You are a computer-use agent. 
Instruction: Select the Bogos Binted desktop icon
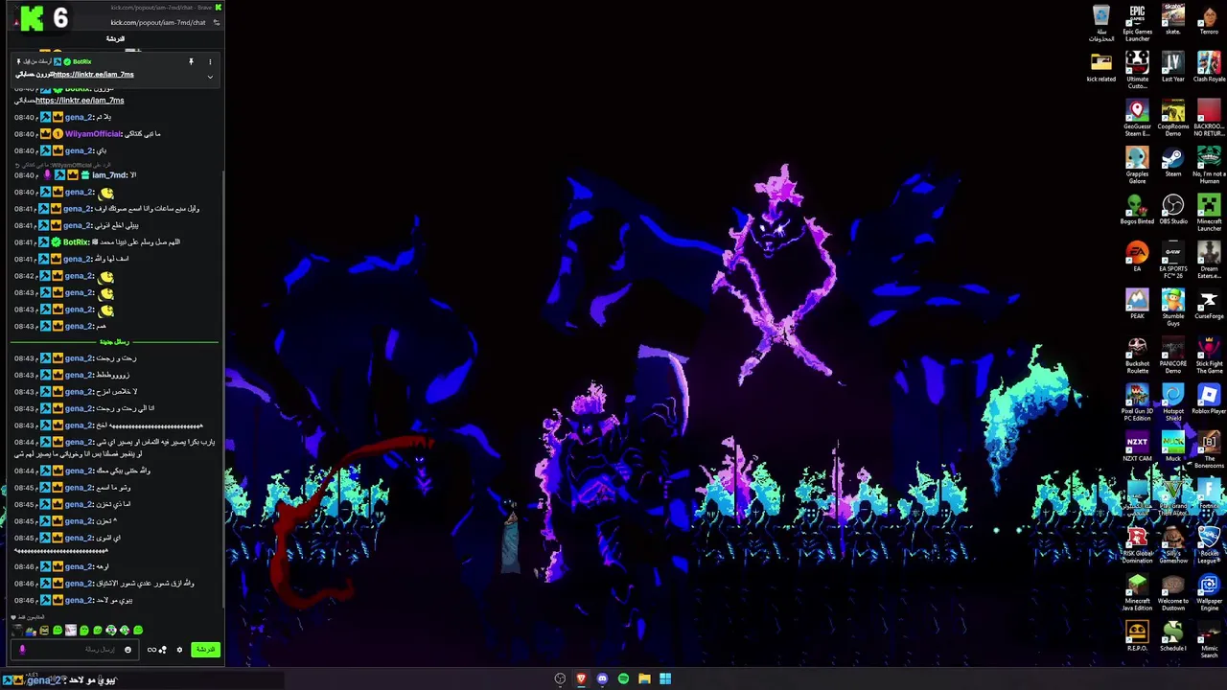1137,210
